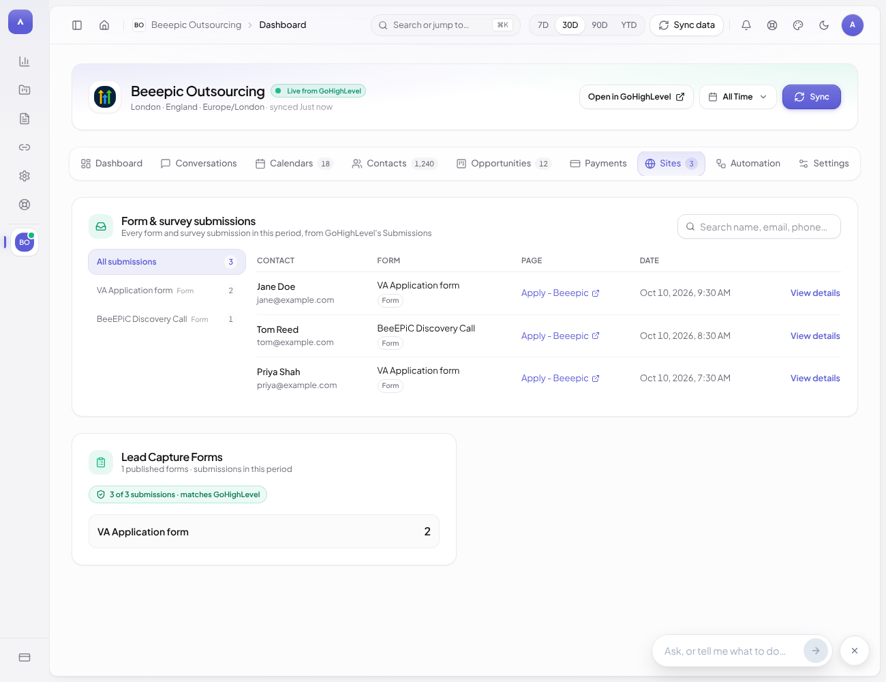Image resolution: width=886 pixels, height=682 pixels.
Task: Open the lifebuoy help icon in top bar
Action: (772, 25)
